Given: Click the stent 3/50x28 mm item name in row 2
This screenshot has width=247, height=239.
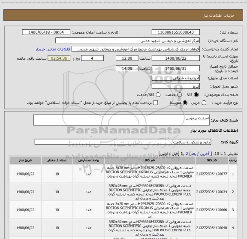Looking at the screenshot, I should tap(150, 192).
